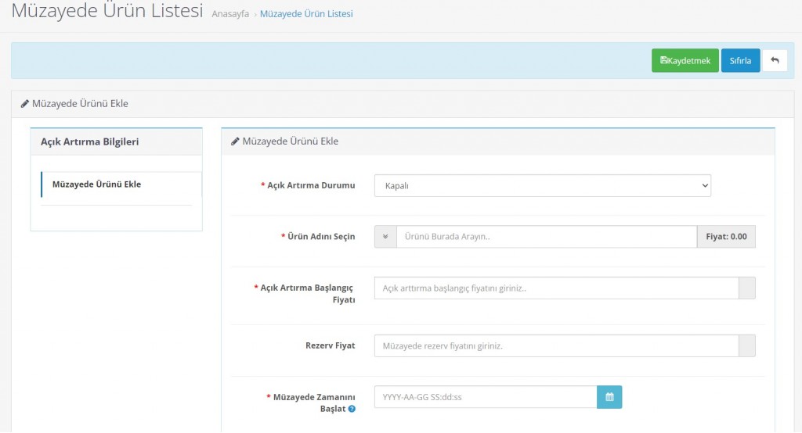
Task: Click the help question mark icon
Action: (352, 409)
